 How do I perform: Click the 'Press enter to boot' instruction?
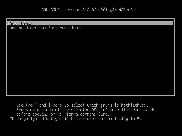click(38, 110)
